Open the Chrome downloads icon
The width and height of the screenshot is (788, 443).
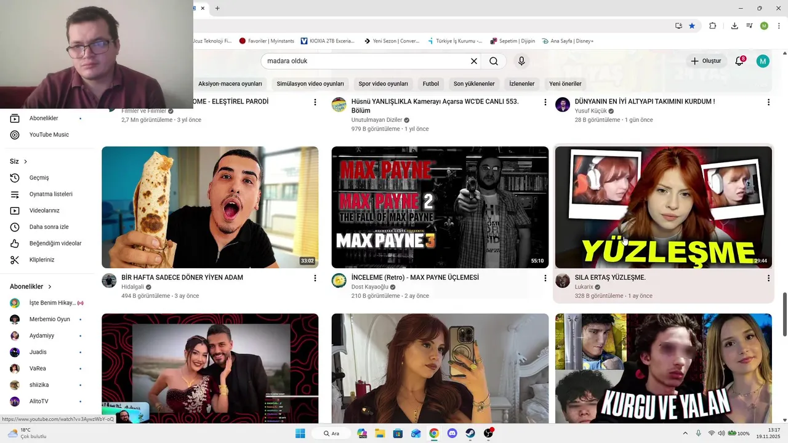[x=734, y=26]
